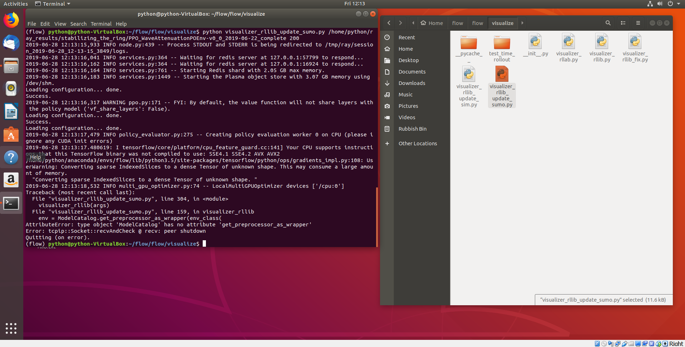Viewport: 685px width, 347px height.
Task: Open Amazon from the launcher dock
Action: pos(11,180)
